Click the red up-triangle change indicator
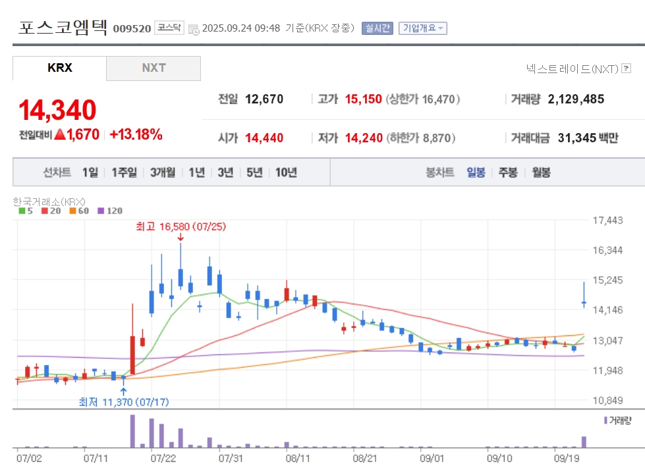 60,134
